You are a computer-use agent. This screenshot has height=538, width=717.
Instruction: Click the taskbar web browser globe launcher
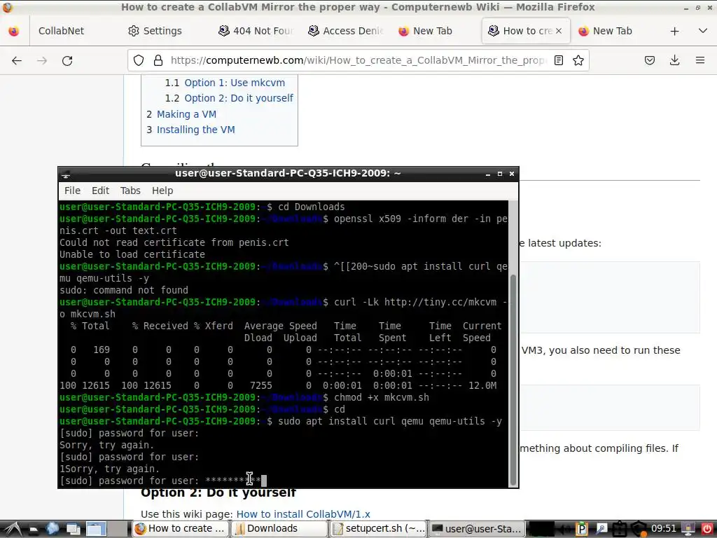52,529
